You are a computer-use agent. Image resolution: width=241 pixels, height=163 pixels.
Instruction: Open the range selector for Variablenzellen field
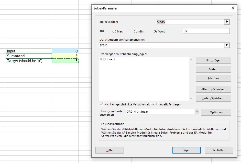227,45
